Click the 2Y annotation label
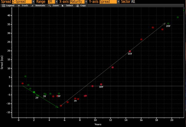 tap(37, 98)
